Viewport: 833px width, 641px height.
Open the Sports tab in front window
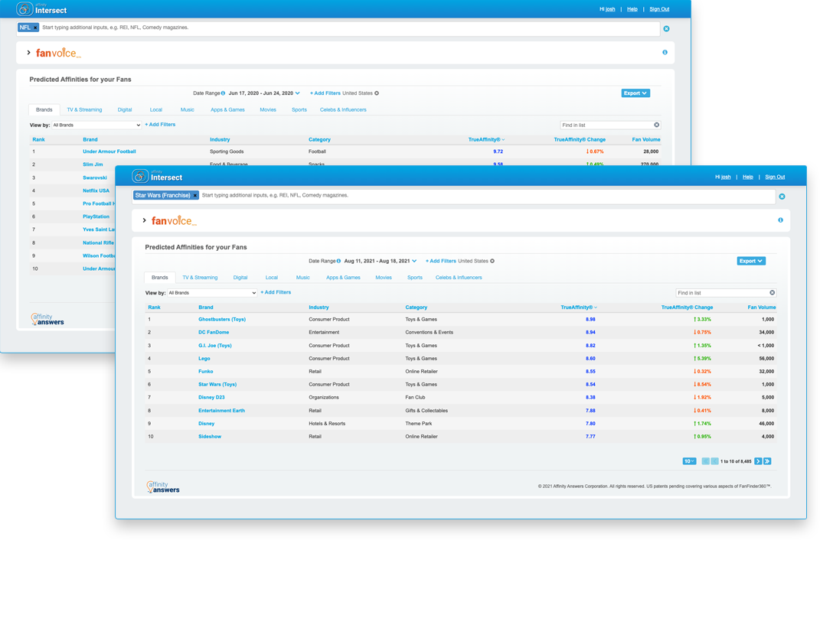tap(415, 278)
